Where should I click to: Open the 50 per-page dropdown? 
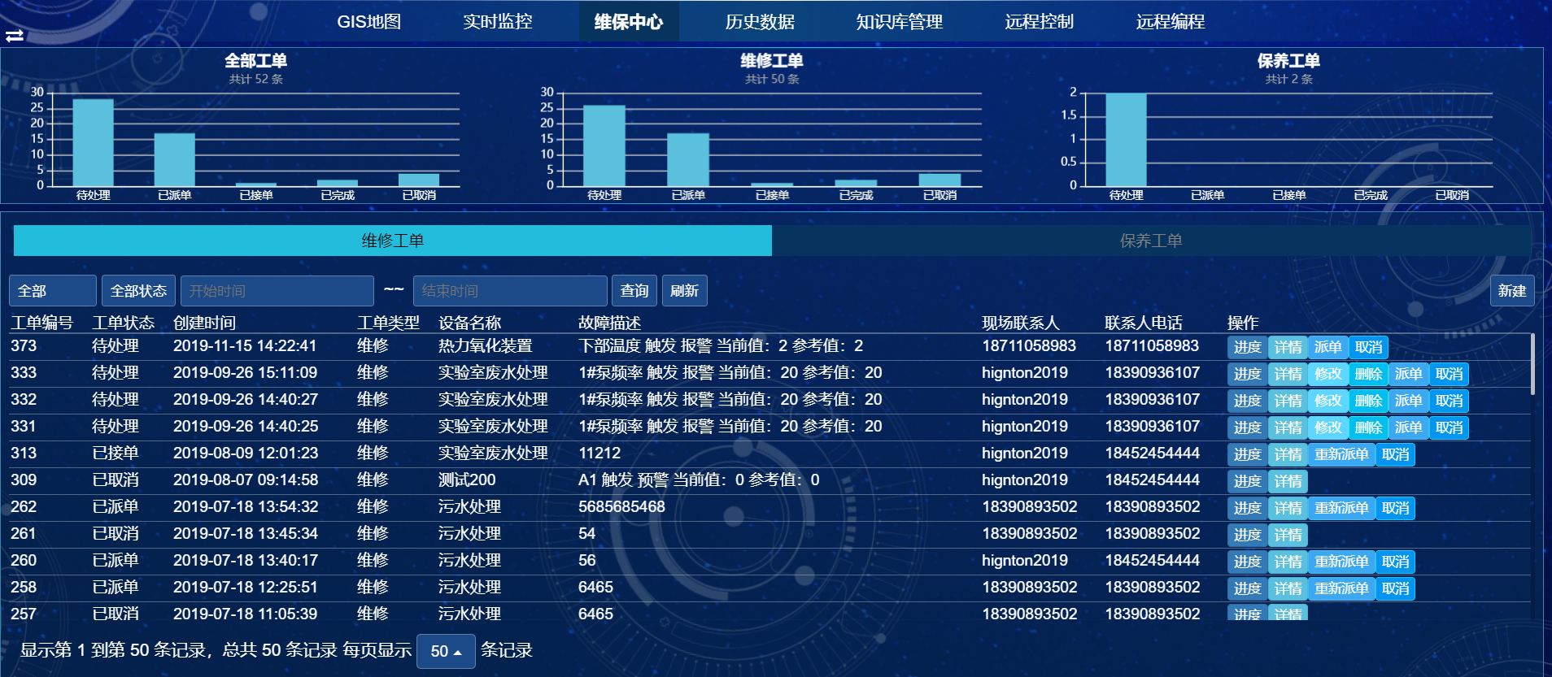(x=446, y=651)
